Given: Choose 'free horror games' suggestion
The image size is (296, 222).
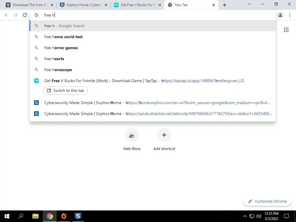Looking at the screenshot, I should click(153, 48).
